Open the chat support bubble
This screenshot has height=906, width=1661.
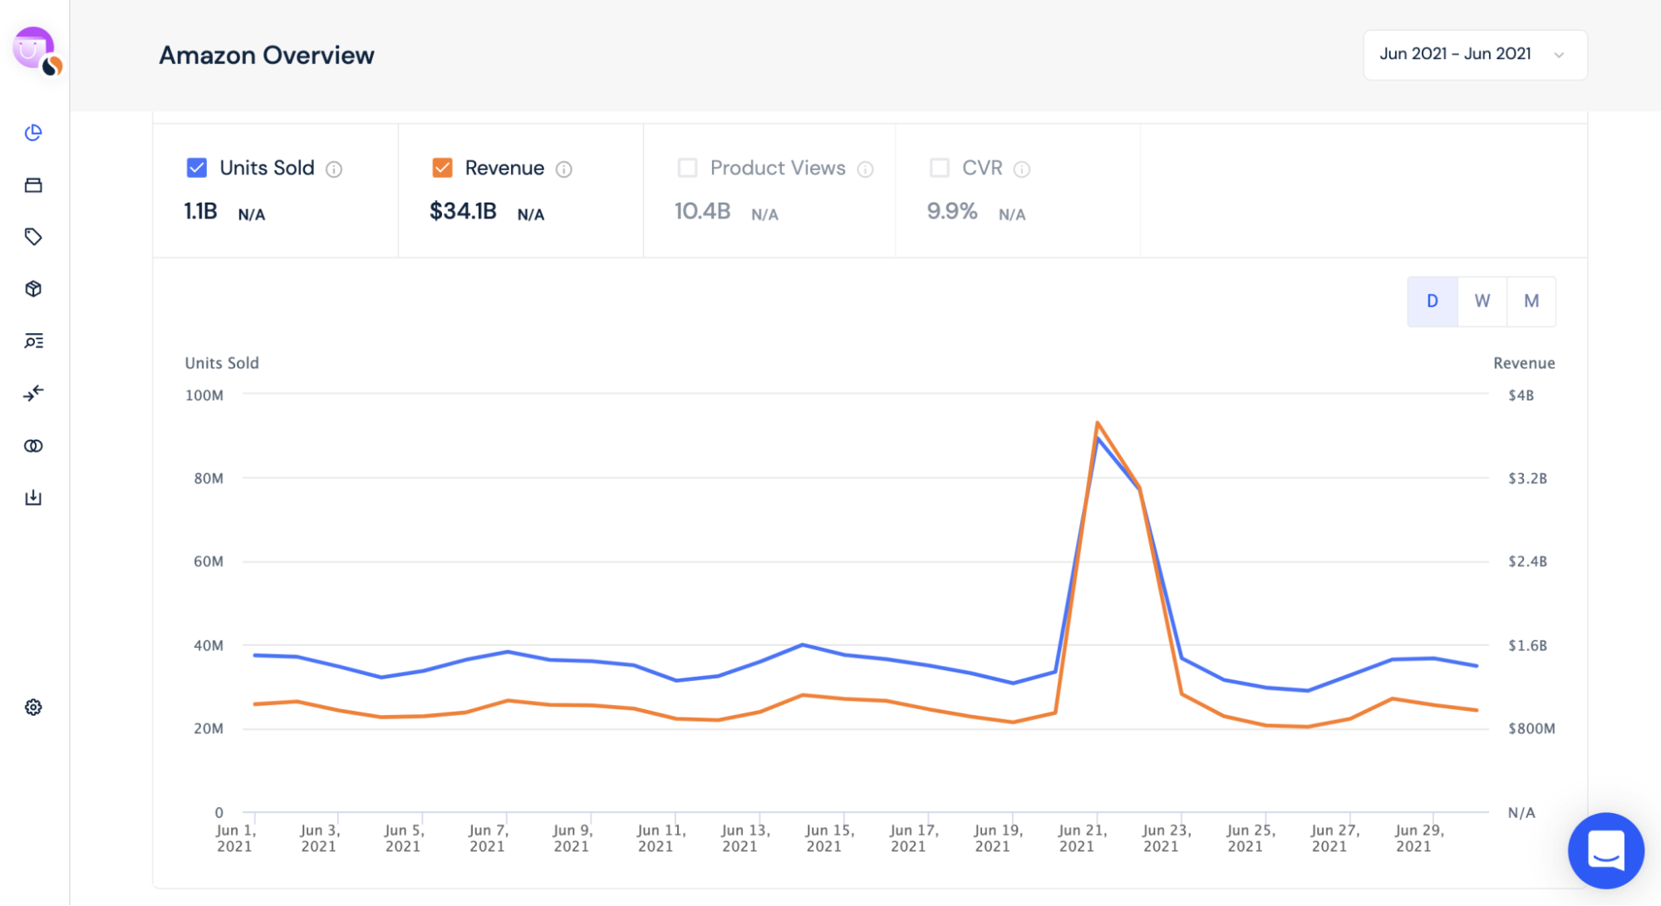point(1605,850)
